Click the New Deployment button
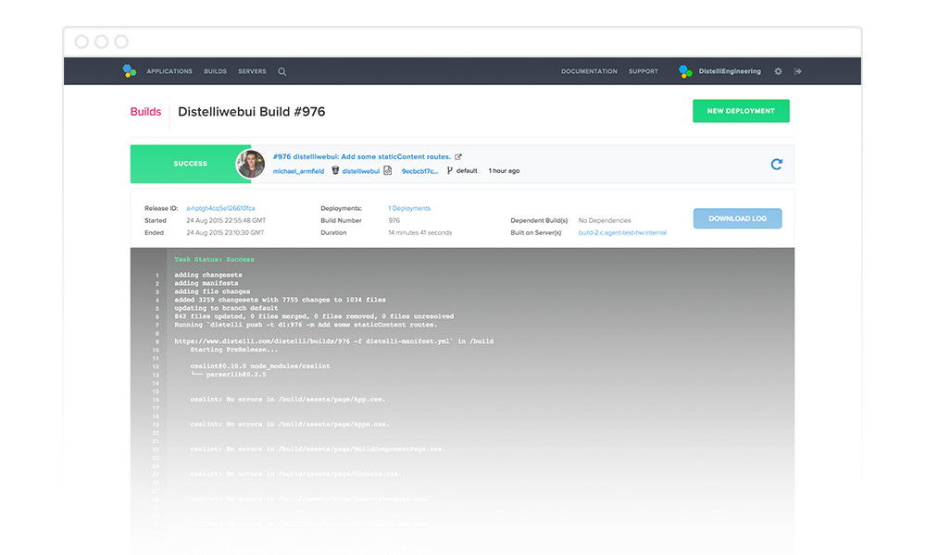Image resolution: width=926 pixels, height=555 pixels. [x=741, y=111]
